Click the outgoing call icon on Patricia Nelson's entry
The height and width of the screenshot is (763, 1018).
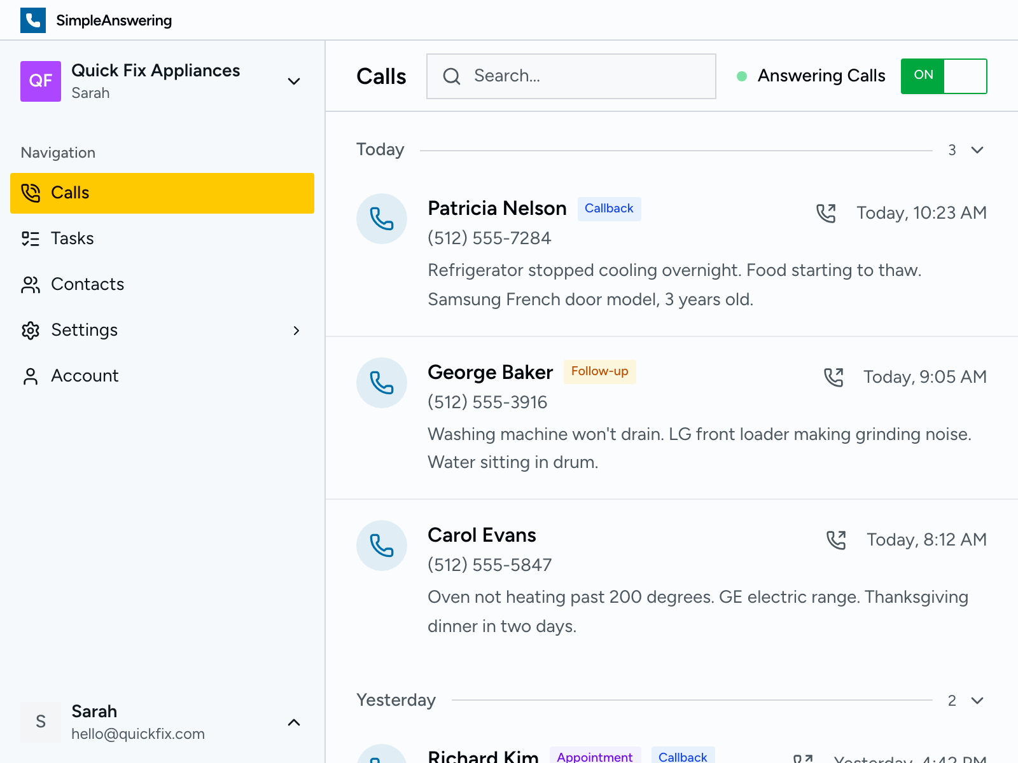pyautogui.click(x=828, y=213)
